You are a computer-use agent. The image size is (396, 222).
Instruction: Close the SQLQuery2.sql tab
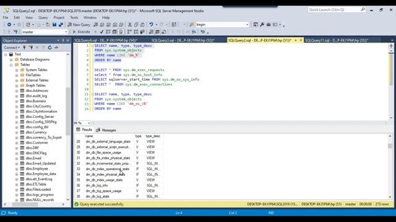tap(301, 40)
